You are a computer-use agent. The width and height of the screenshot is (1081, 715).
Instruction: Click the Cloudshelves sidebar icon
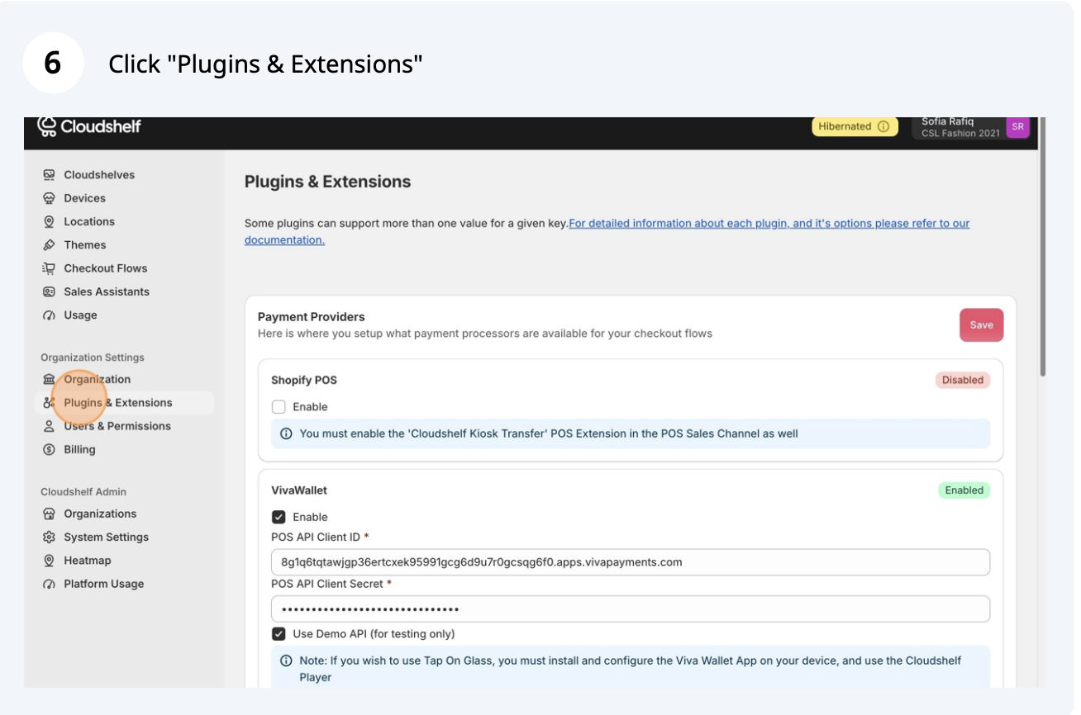[x=49, y=175]
